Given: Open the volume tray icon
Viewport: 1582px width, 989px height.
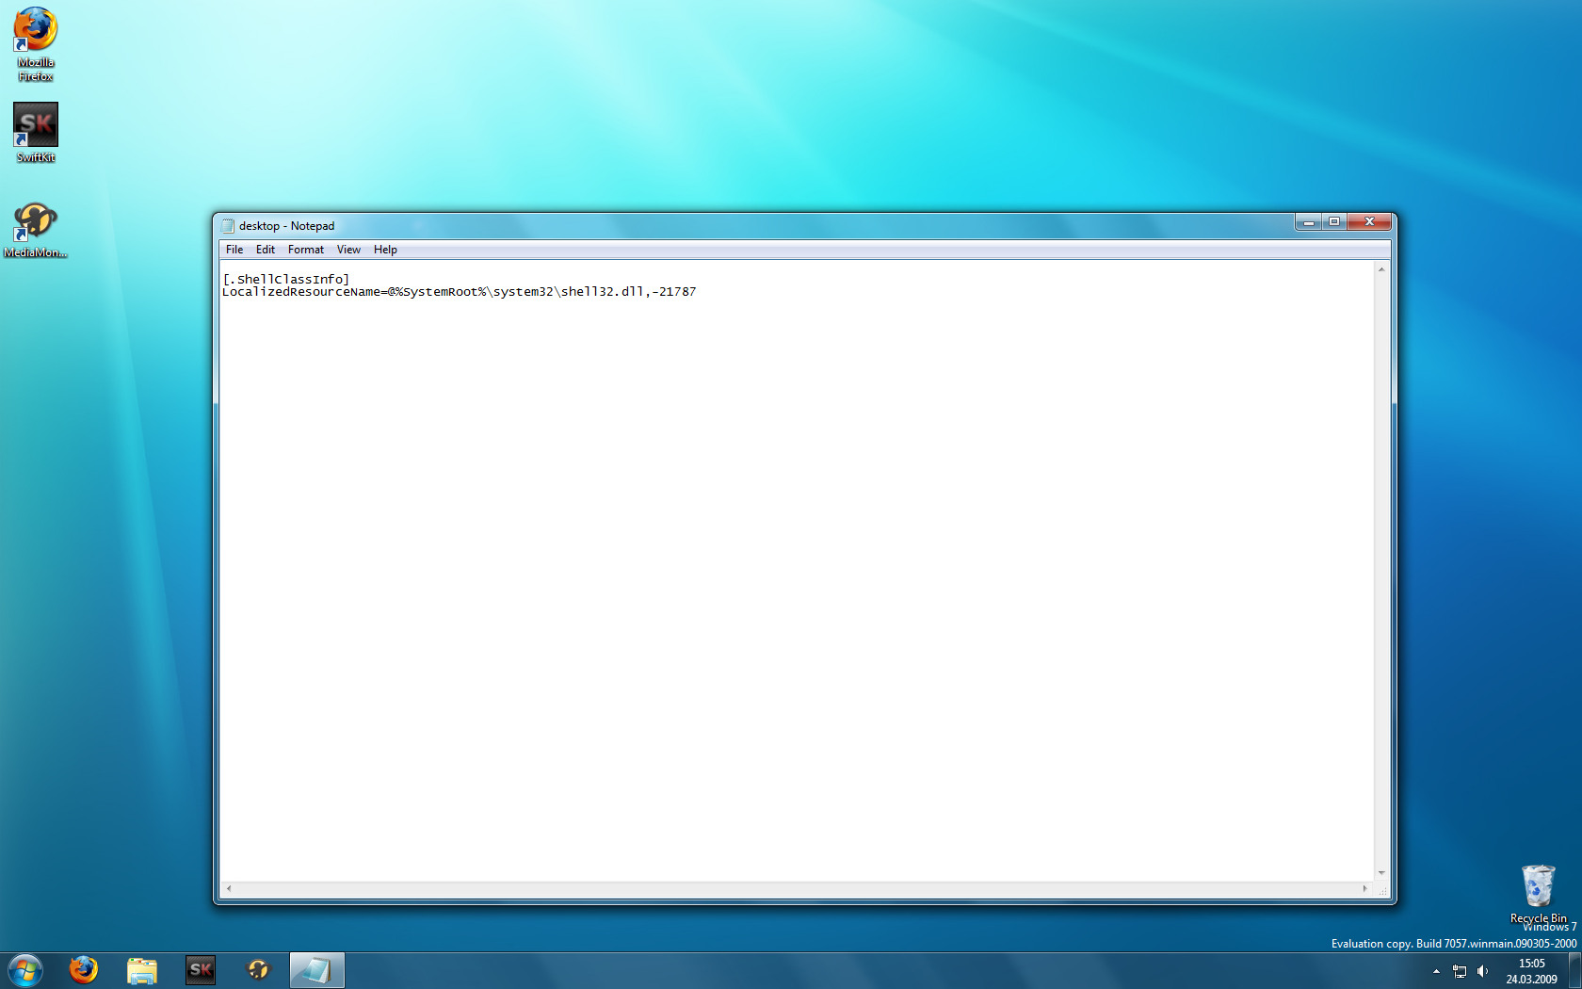Looking at the screenshot, I should point(1483,971).
